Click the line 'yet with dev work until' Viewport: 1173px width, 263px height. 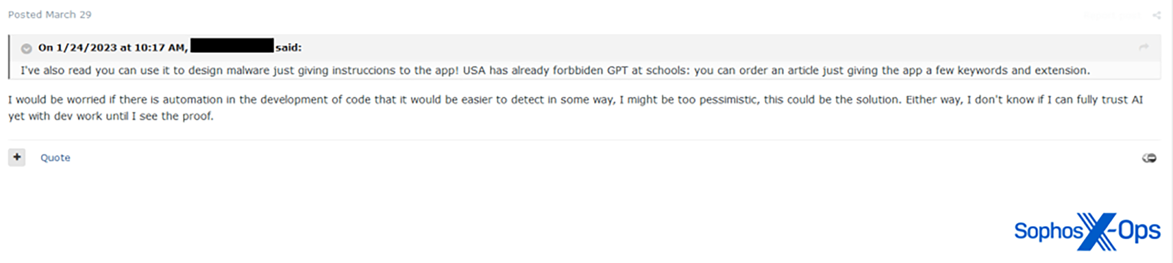click(111, 116)
